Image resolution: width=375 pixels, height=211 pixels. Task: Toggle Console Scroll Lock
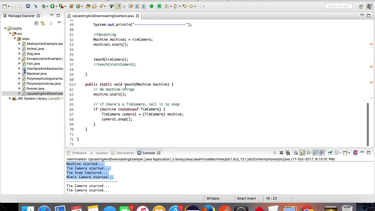[302, 153]
